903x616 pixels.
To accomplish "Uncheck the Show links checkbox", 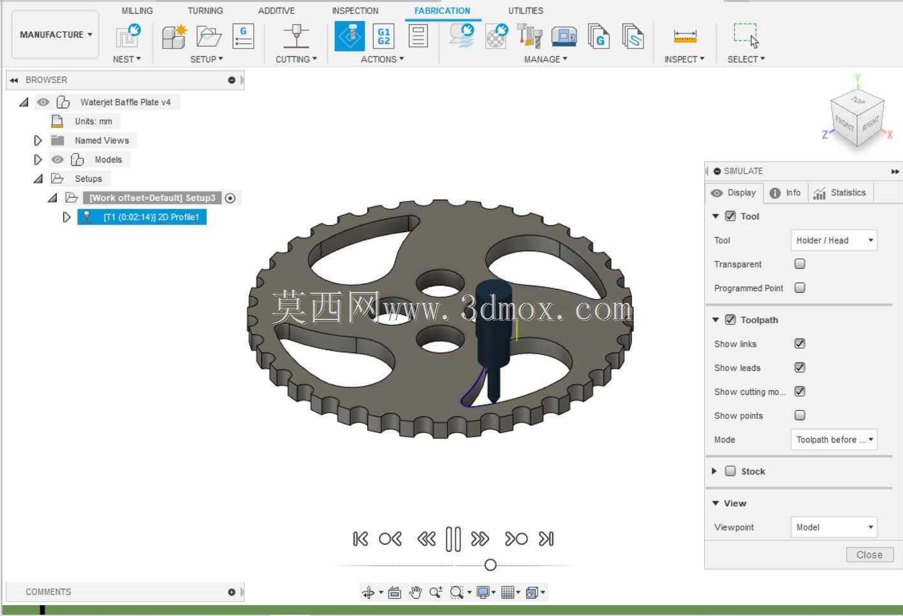I will click(x=800, y=343).
